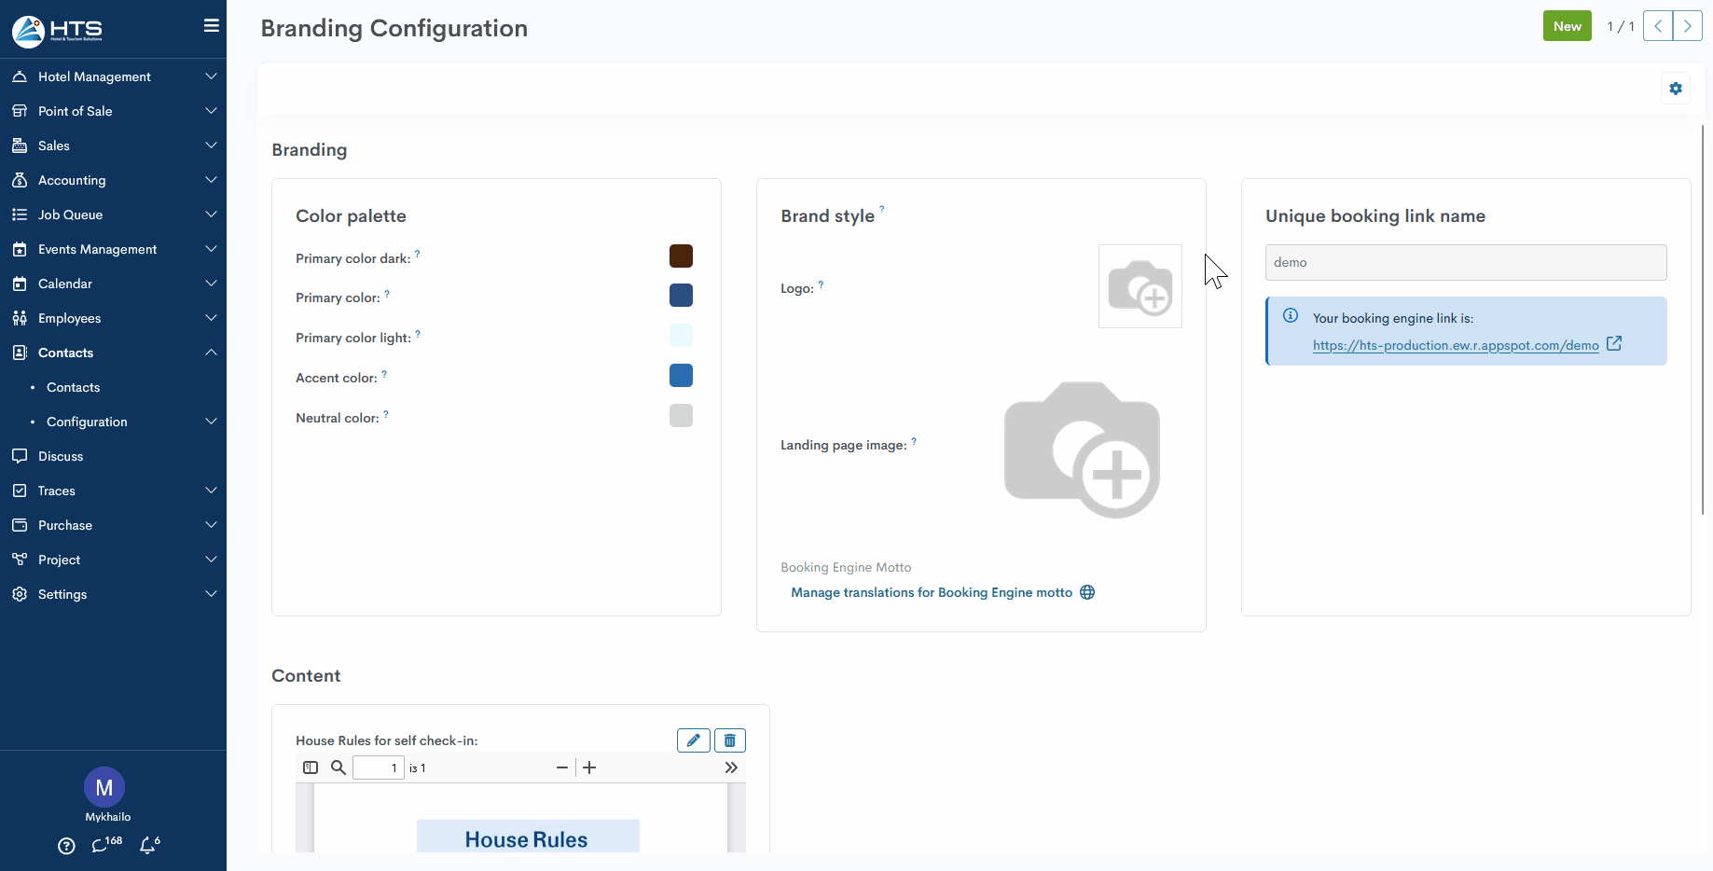
Task: Click the hamburger menu icon in sidebar header
Action: [212, 26]
